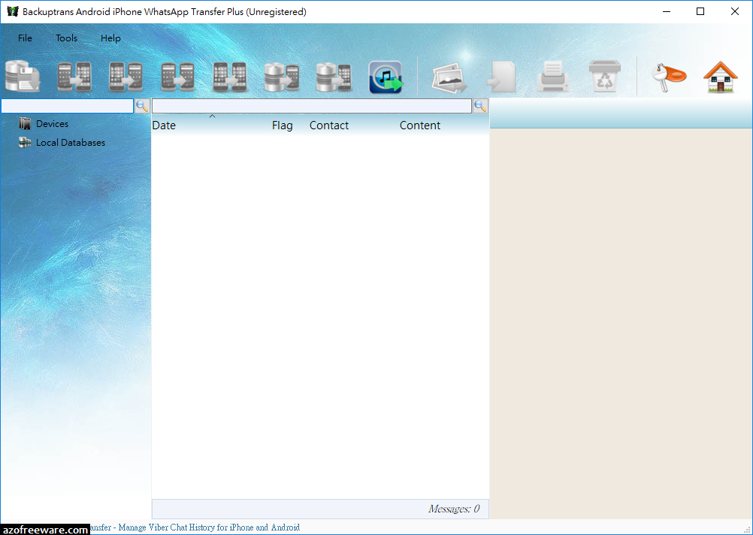Click the house home page icon

pyautogui.click(x=721, y=77)
